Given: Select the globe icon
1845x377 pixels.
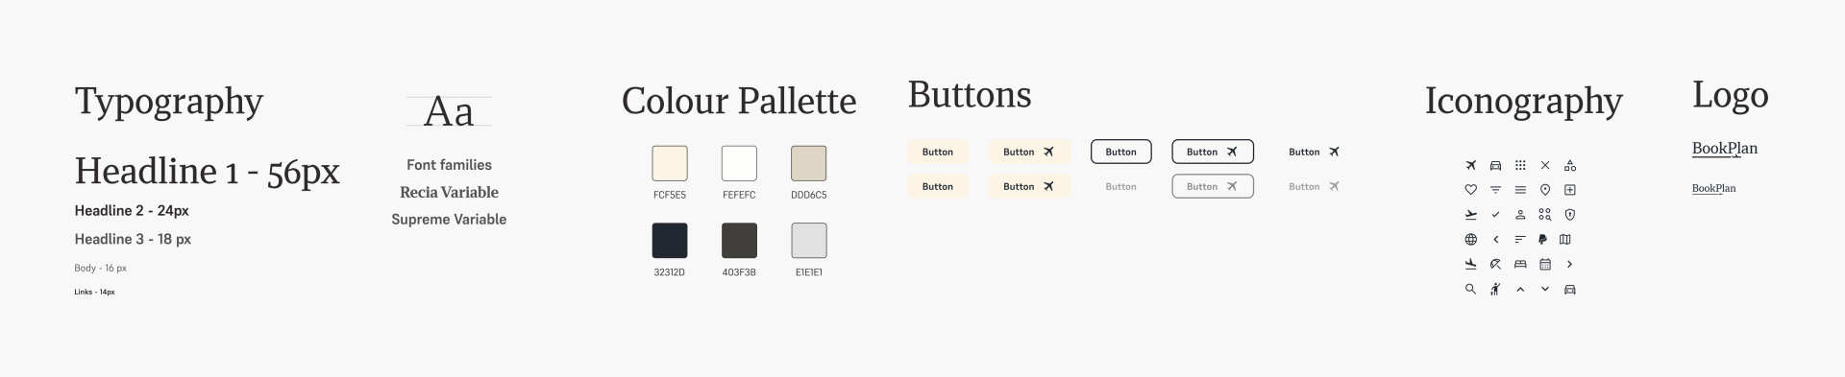Looking at the screenshot, I should pyautogui.click(x=1470, y=240).
